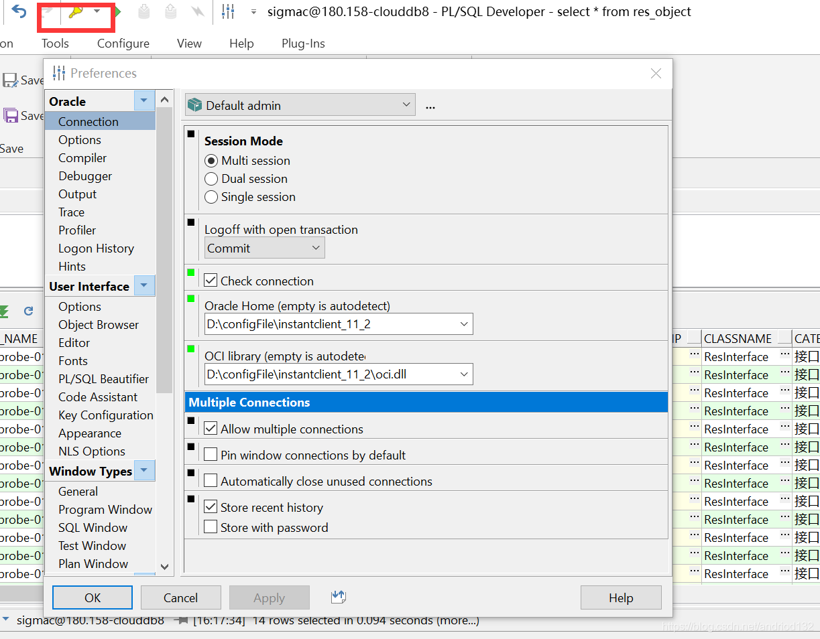Image resolution: width=820 pixels, height=639 pixels.
Task: Click the Rollback database icon in the toolbar
Action: 171,11
